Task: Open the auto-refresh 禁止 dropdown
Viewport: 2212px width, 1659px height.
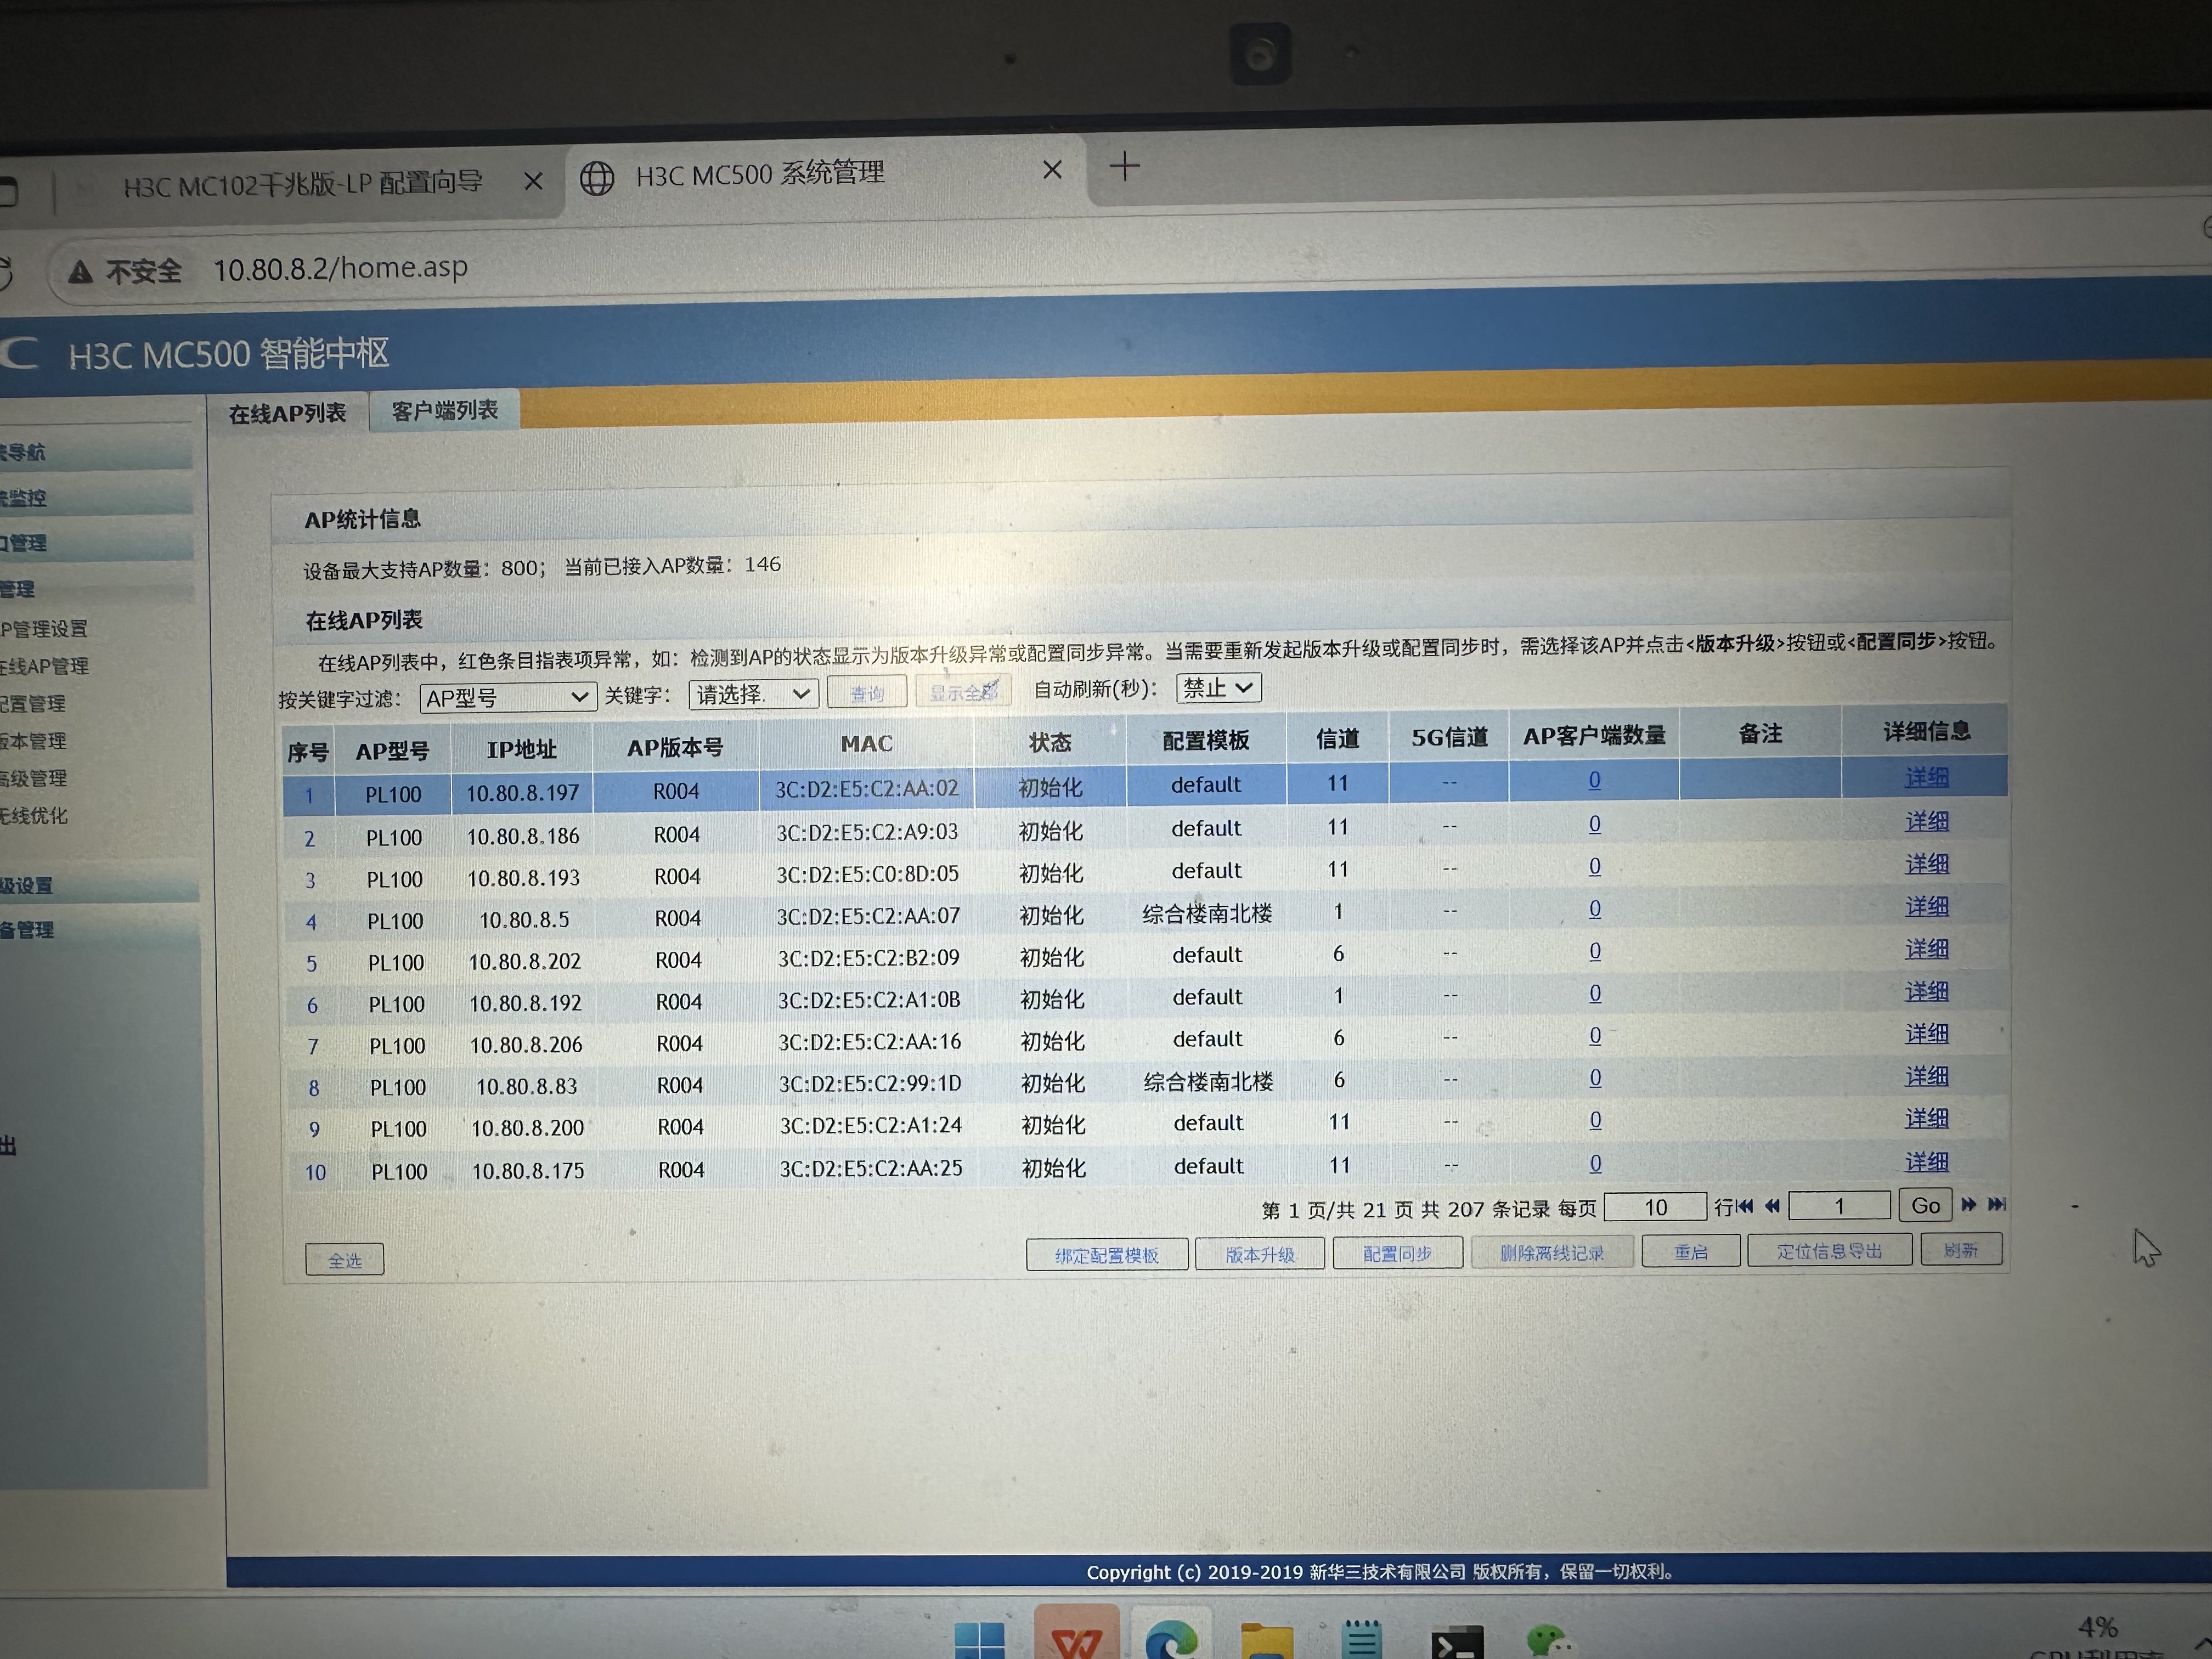Action: click(x=1217, y=687)
